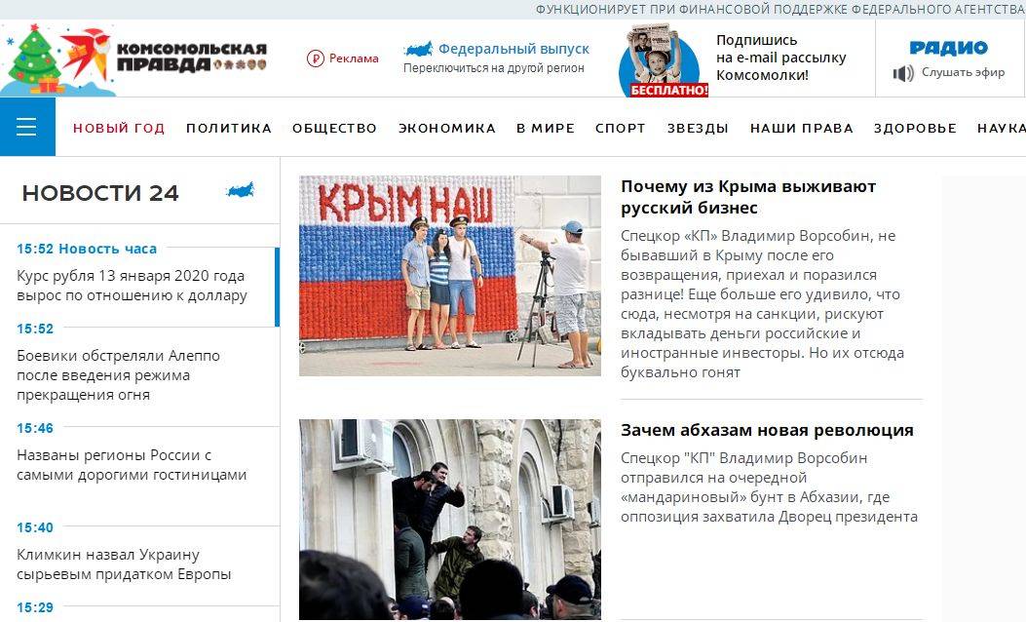Open the hamburger menu icon

(27, 127)
